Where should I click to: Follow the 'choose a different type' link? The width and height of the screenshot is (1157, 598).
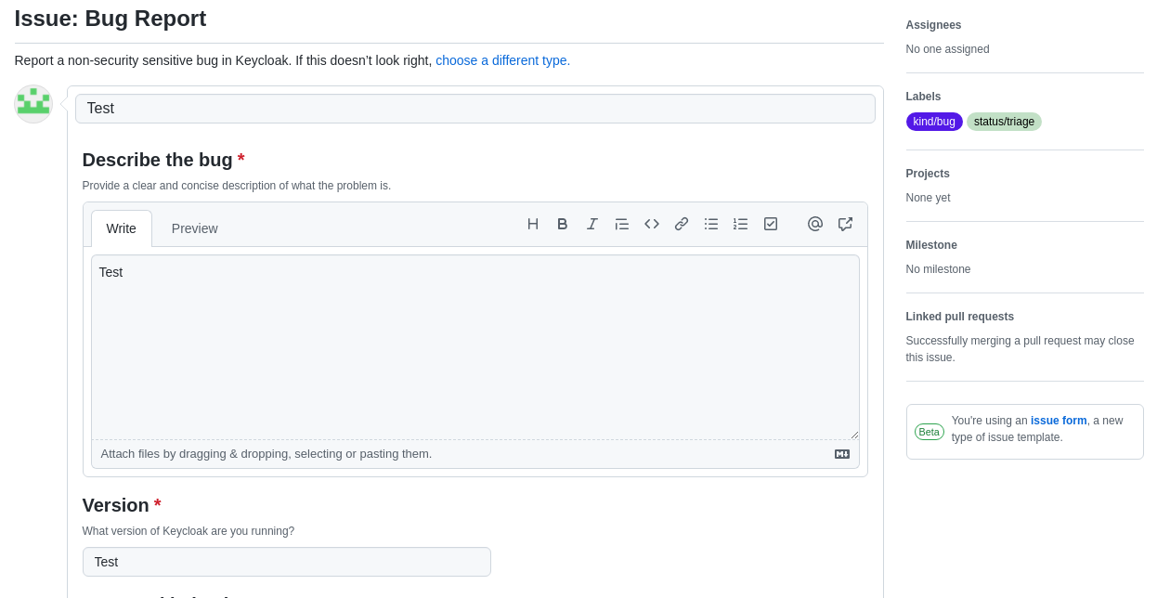tap(503, 60)
